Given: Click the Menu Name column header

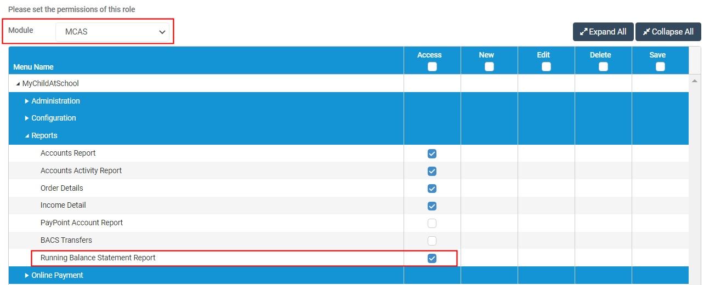Looking at the screenshot, I should (33, 67).
